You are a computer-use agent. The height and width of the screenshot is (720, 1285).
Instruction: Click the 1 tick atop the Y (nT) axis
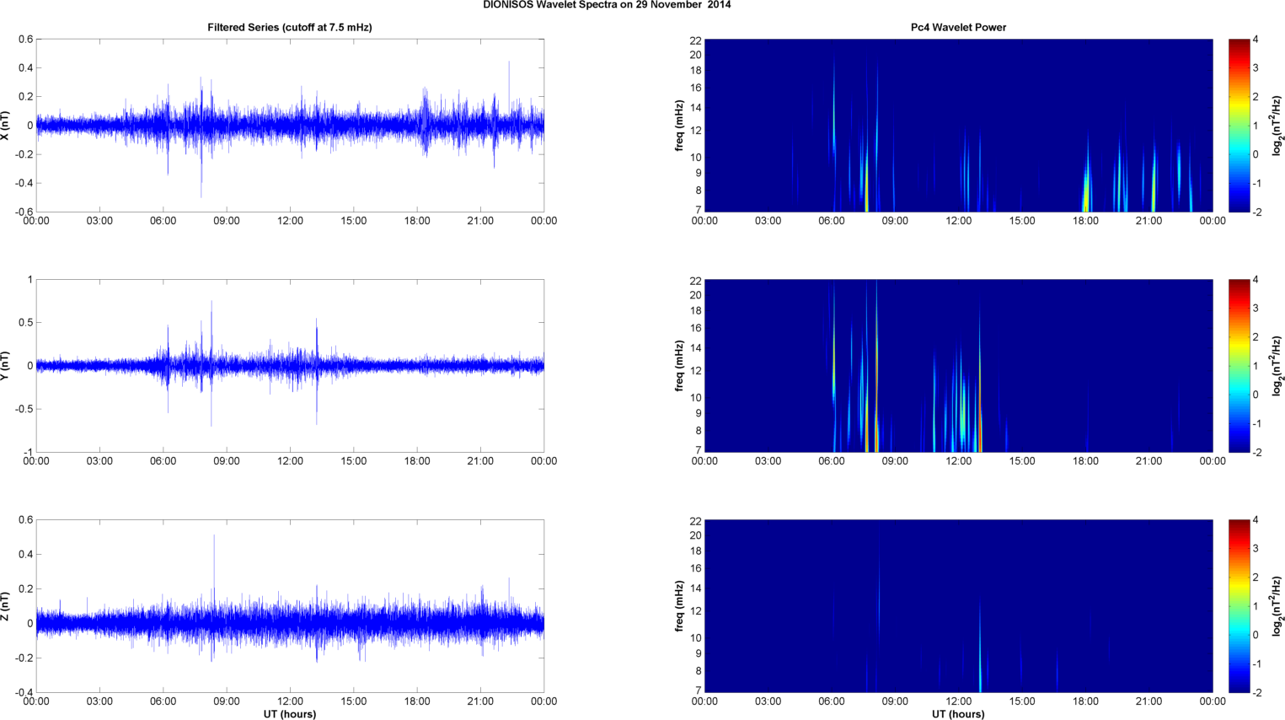click(x=30, y=280)
